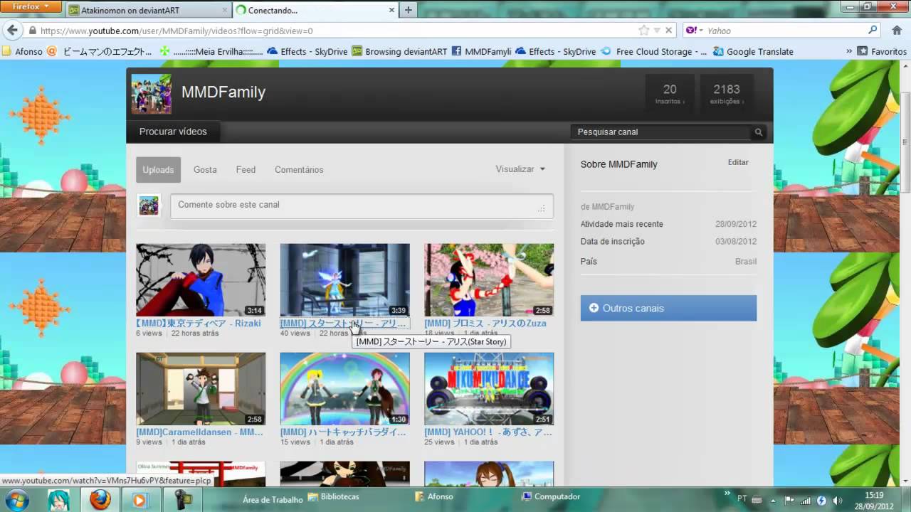Click the search magnifier in Yahoo box
The width and height of the screenshot is (911, 512).
click(873, 31)
